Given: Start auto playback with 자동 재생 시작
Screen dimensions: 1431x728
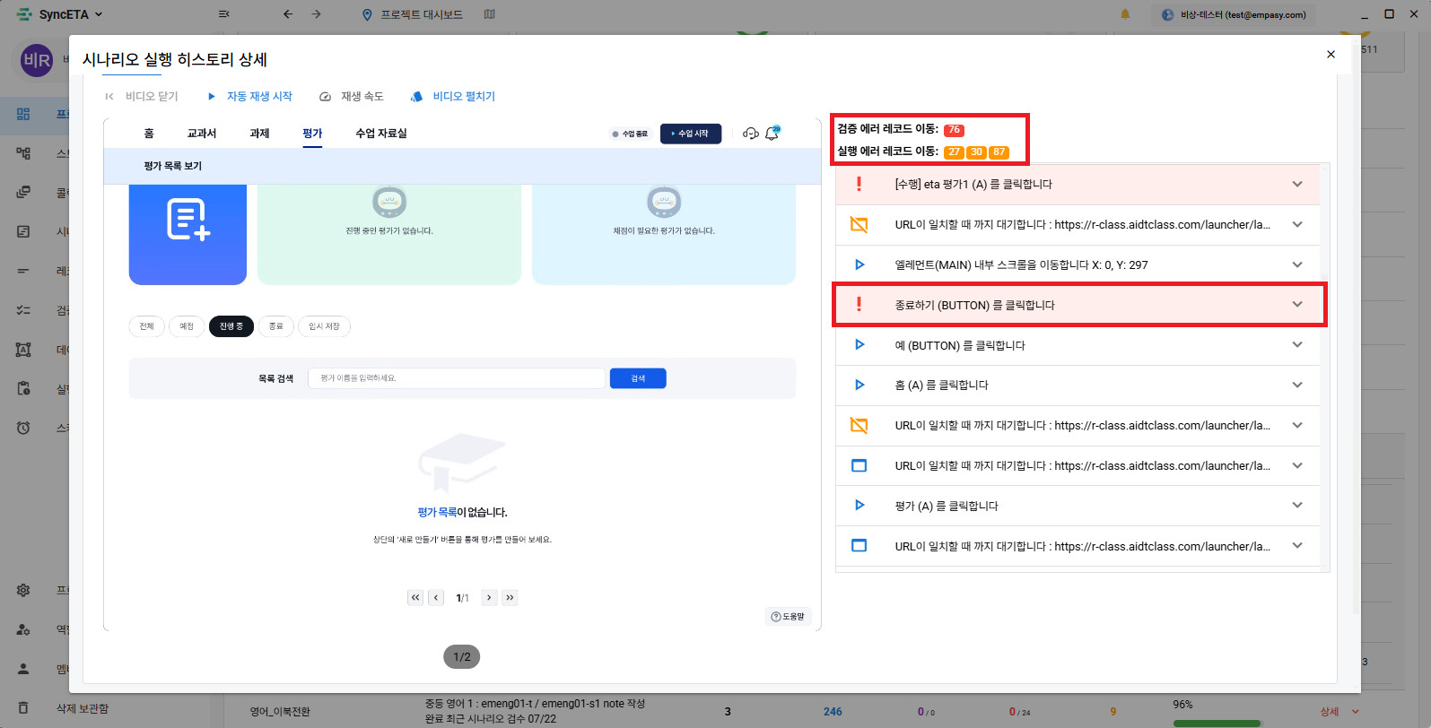Looking at the screenshot, I should tap(249, 97).
